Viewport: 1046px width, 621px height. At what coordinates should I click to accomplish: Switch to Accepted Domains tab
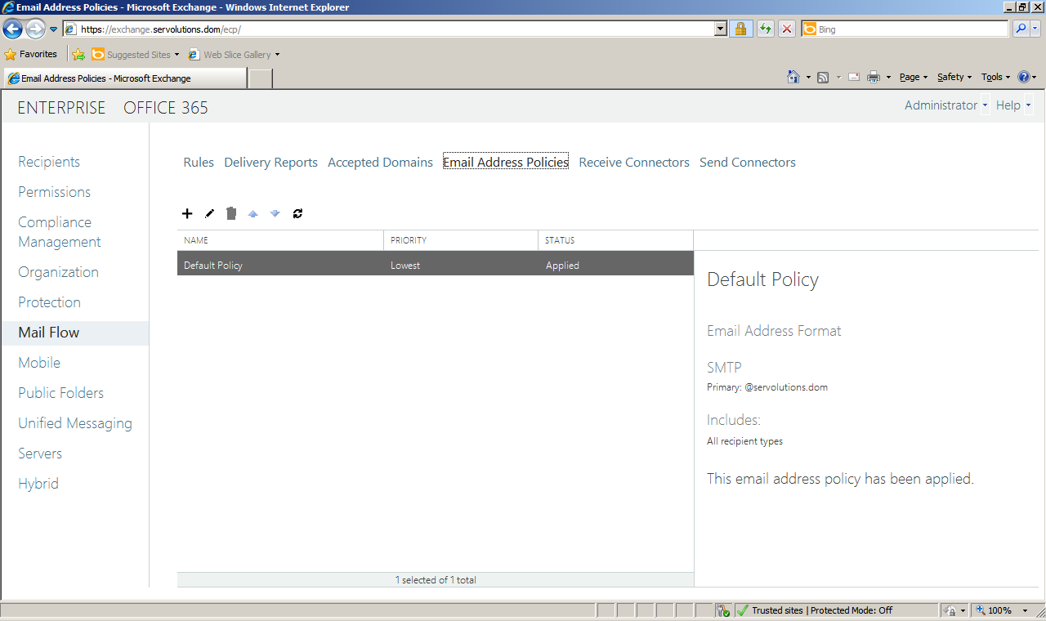(x=380, y=163)
